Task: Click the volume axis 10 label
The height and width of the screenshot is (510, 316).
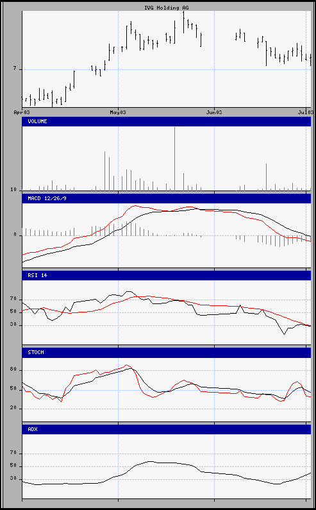Action: (13, 190)
